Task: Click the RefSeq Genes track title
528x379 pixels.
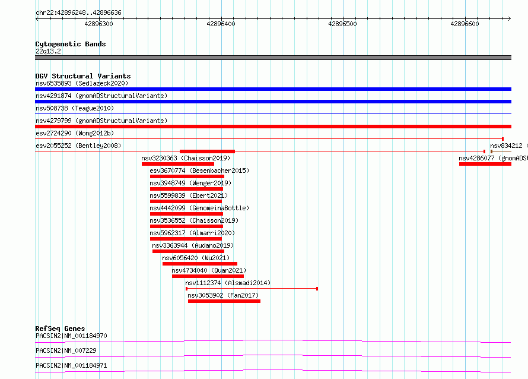Action: 60,329
